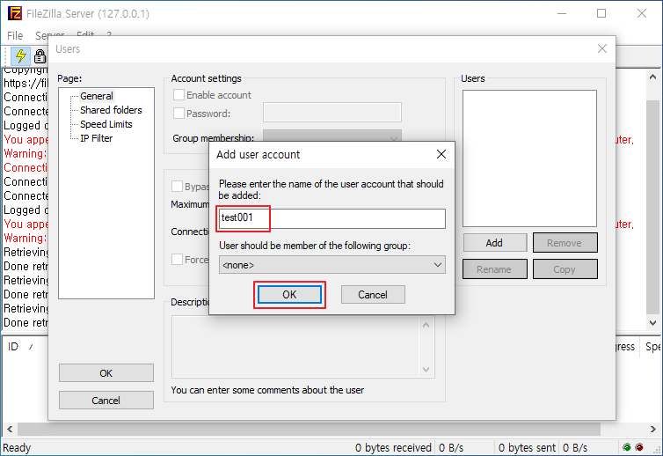663x456 pixels.
Task: Click the lightning bolt connect toolbar icon
Action: point(20,55)
